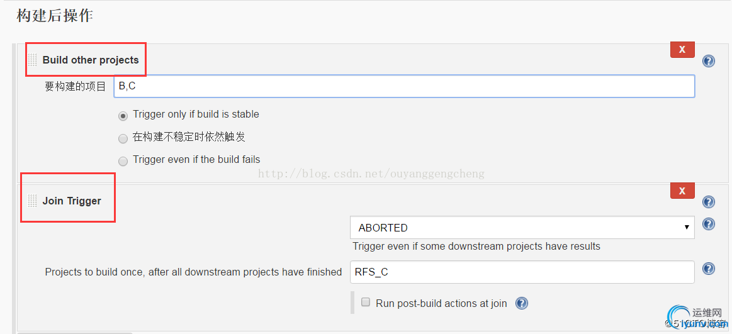Click the 构建后操作 section heading
This screenshot has height=334, width=732.
point(55,16)
